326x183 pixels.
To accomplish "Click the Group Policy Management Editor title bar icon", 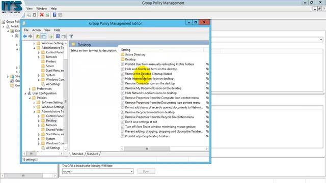I will click(x=24, y=23).
